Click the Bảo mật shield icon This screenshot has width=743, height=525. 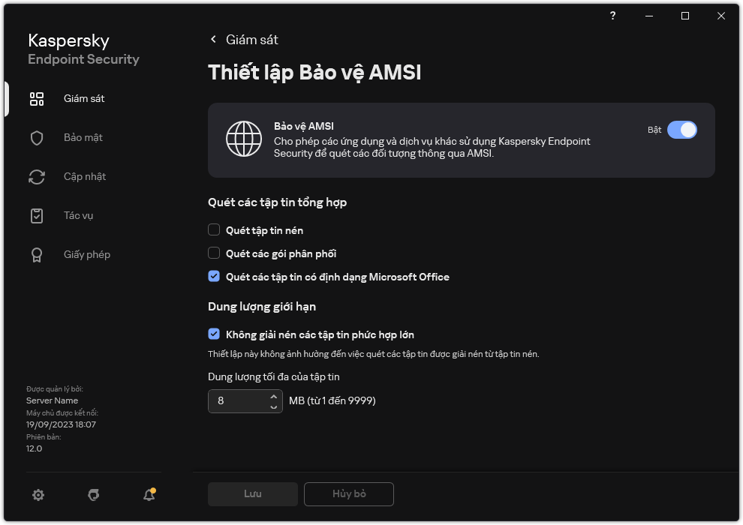[x=37, y=138]
